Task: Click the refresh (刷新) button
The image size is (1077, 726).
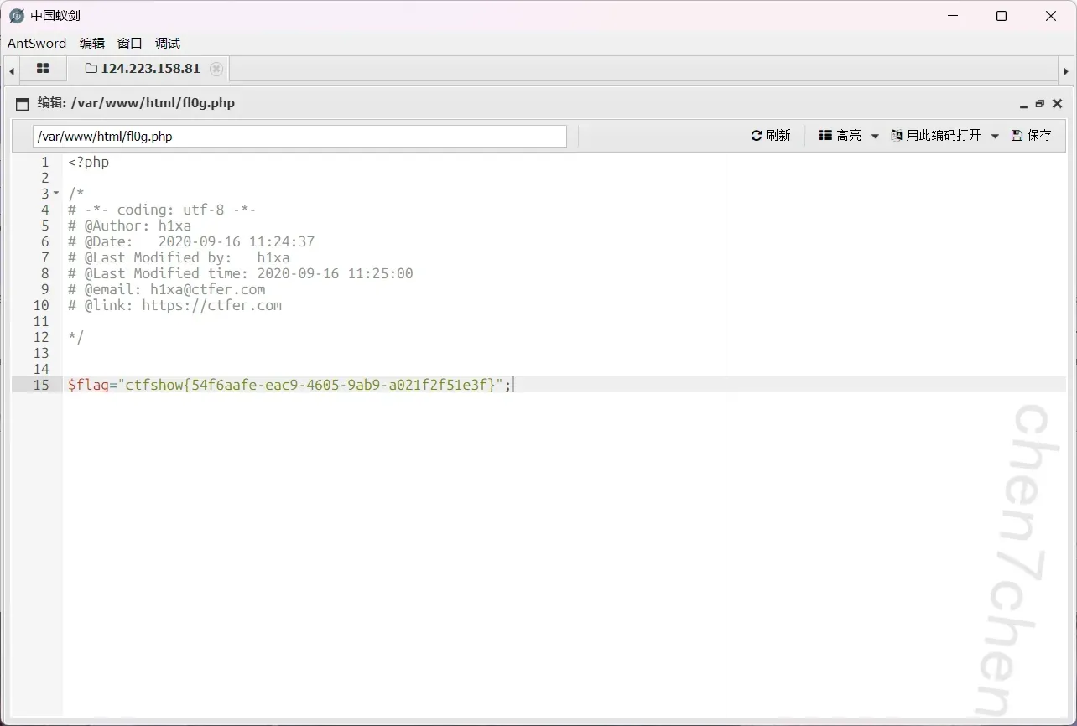Action: click(771, 136)
